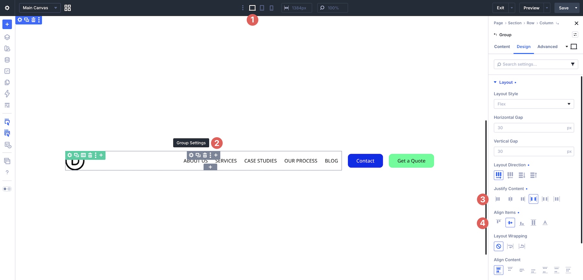Click plus icon in green row toolbar
Screen dimensions: 583x280
click(x=101, y=155)
